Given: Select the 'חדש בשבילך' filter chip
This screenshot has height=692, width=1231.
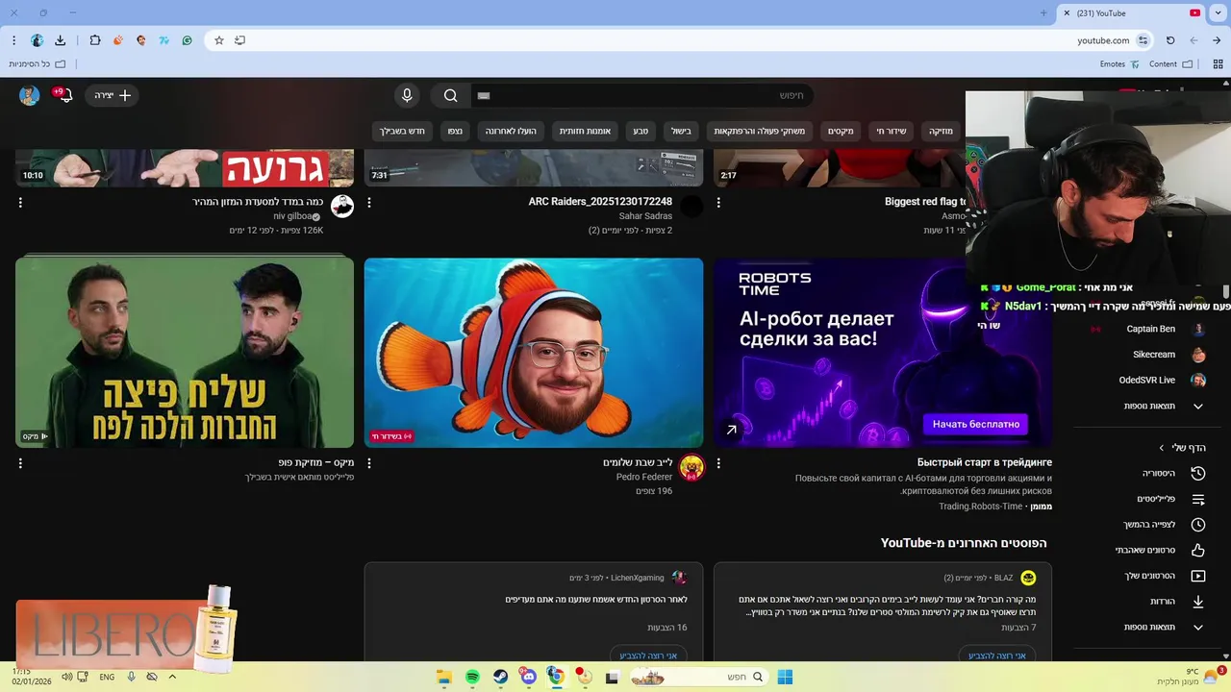Looking at the screenshot, I should [x=402, y=131].
